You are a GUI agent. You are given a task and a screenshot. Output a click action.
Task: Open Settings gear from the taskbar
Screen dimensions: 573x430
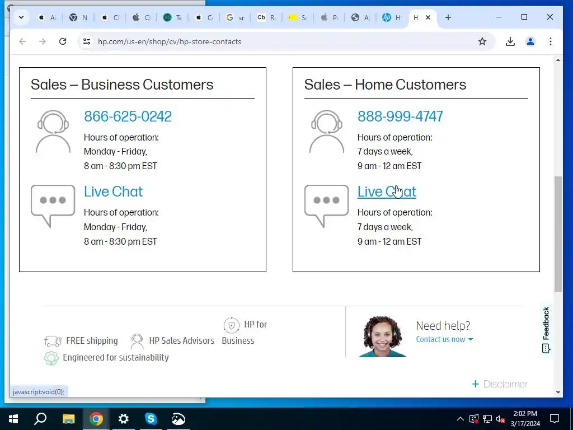(x=124, y=419)
